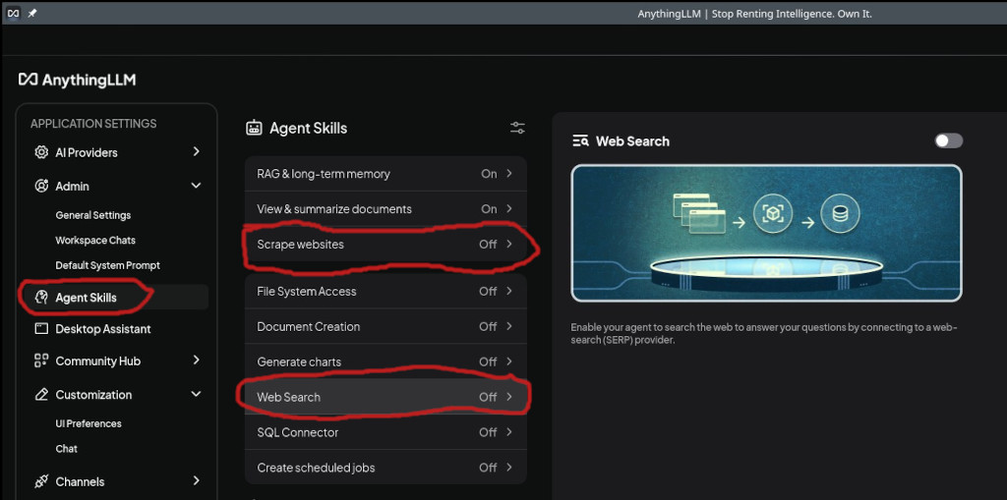Open View & summarize documents row chevron
The height and width of the screenshot is (500, 1007).
(509, 208)
